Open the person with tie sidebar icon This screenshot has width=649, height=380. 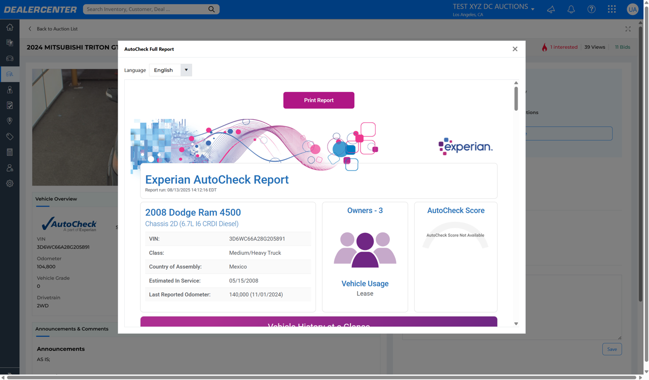(x=10, y=90)
